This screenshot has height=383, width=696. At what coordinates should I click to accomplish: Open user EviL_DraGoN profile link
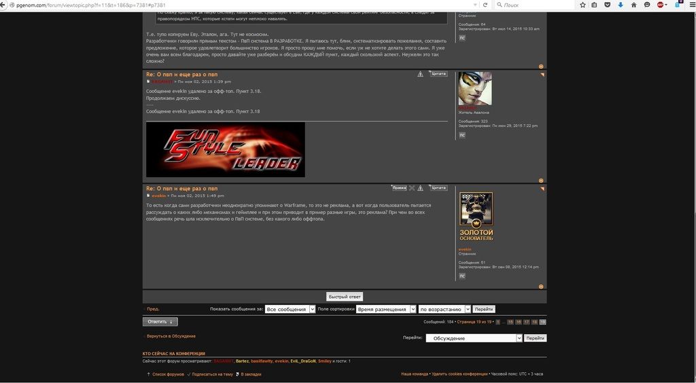[x=303, y=361]
